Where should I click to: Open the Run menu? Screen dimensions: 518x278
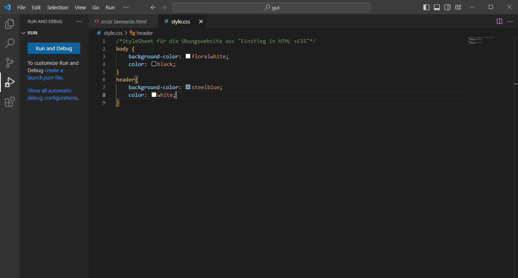(110, 7)
